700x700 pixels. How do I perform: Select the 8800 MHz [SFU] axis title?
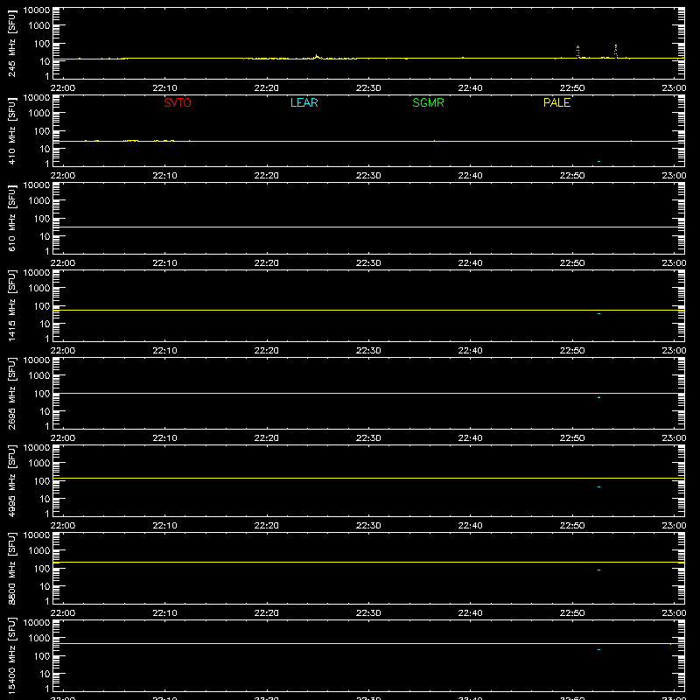click(12, 568)
